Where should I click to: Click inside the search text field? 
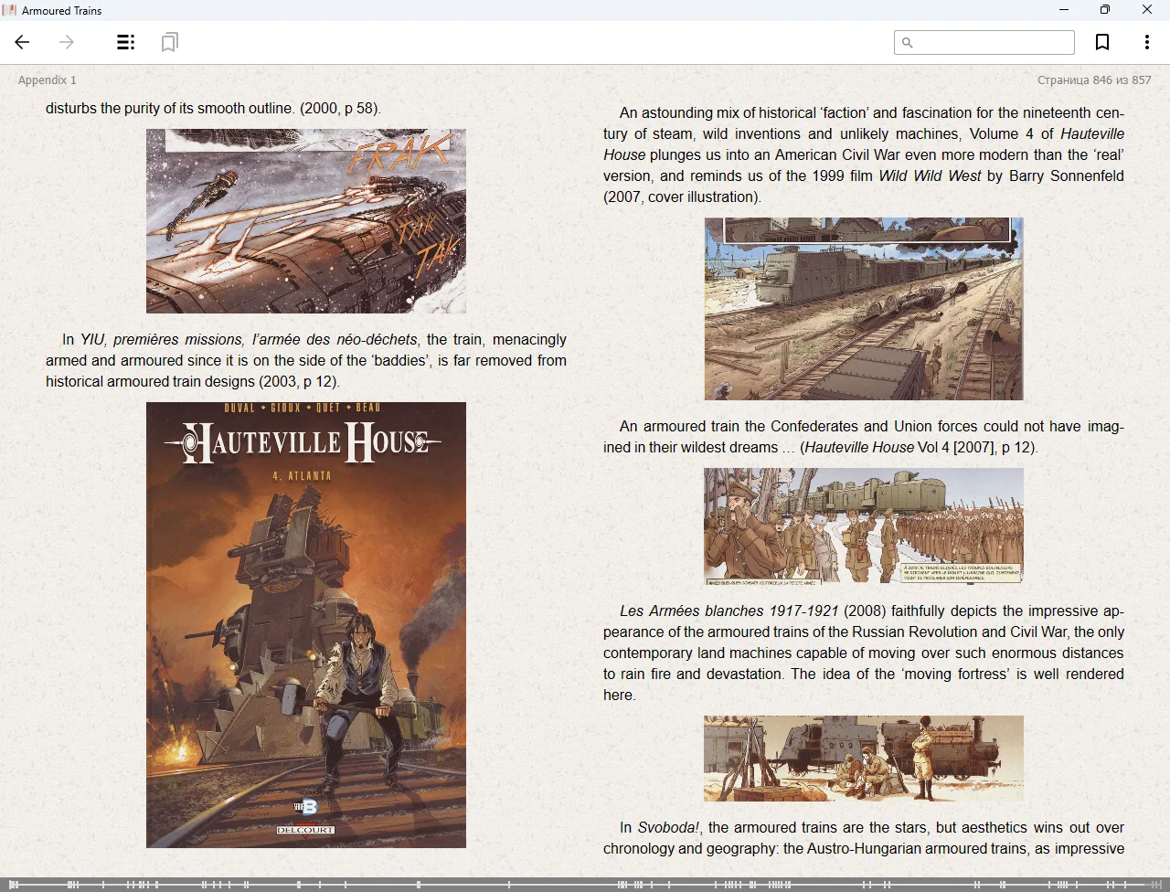(993, 43)
